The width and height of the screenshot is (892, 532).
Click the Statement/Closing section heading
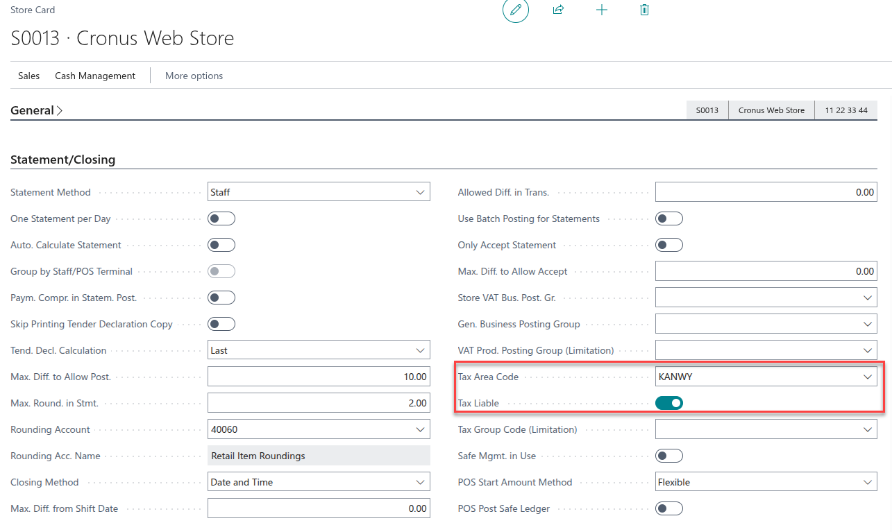[62, 160]
